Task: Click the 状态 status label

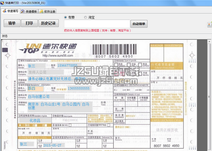Action: [x=5, y=36]
